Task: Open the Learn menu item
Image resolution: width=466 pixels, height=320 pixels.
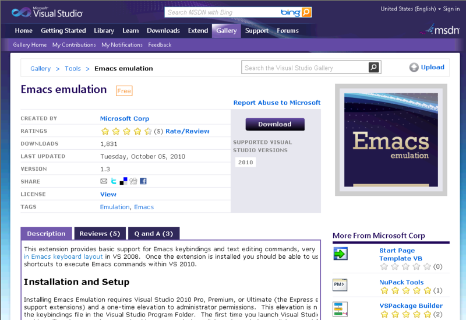Action: [130, 31]
